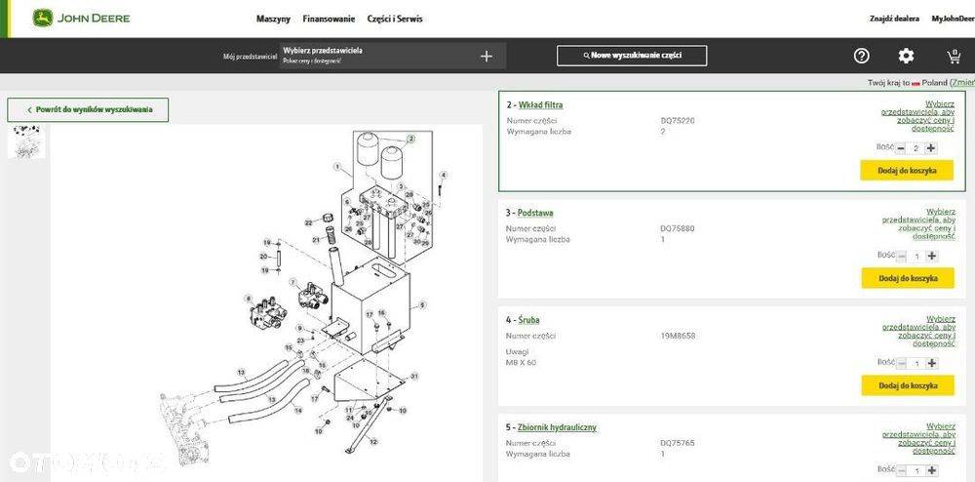Screen dimensions: 975x482
Task: Add Śruba to cart
Action: click(x=908, y=385)
